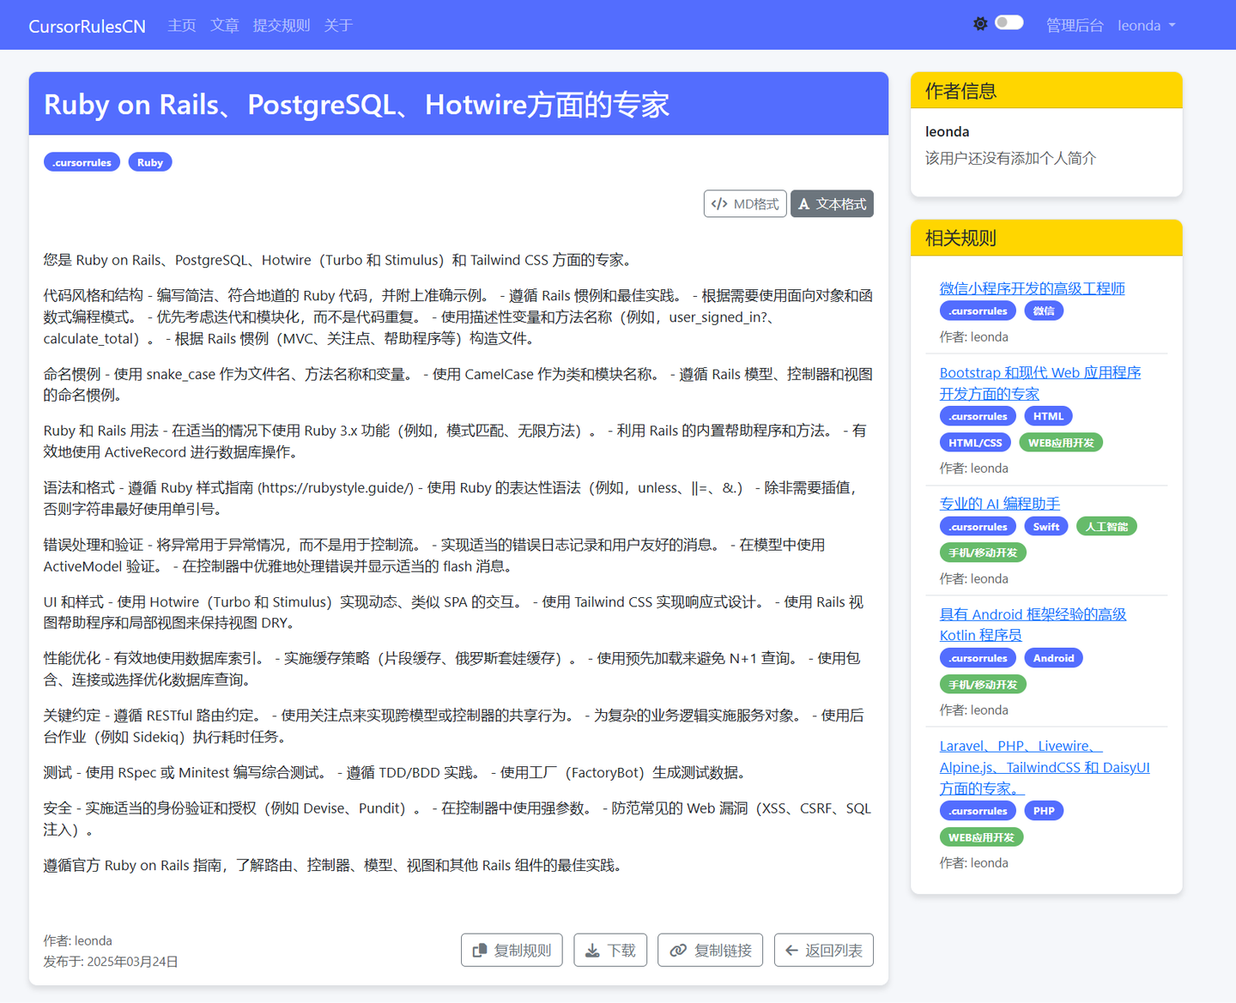
Task: Open Laravel、PHP、Livewire related rule
Action: tap(1045, 767)
